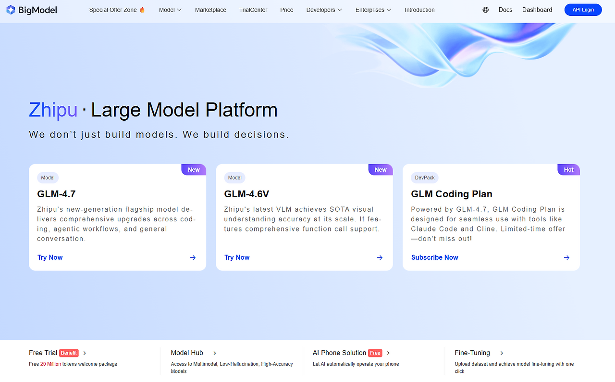Click the '20 Million tokens welcome package' text
Image resolution: width=615 pixels, height=382 pixels.
click(79, 364)
